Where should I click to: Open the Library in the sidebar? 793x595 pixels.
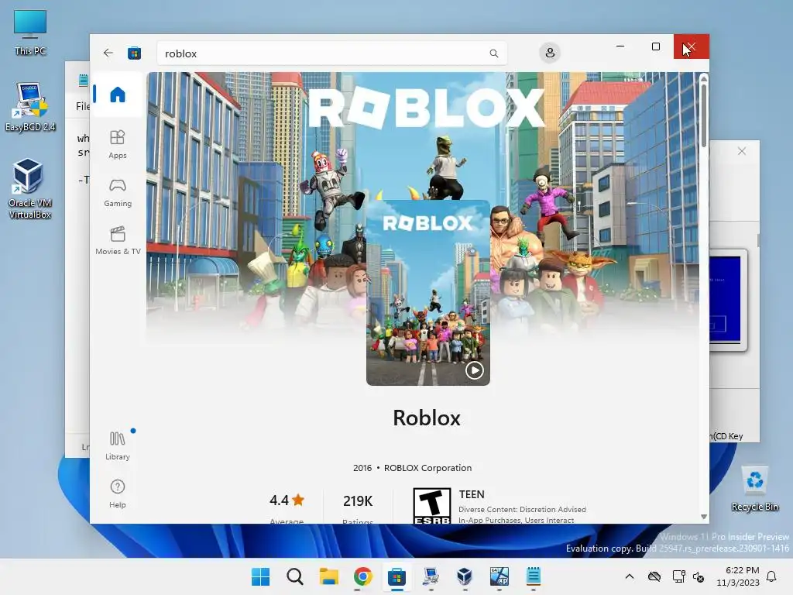pos(118,445)
